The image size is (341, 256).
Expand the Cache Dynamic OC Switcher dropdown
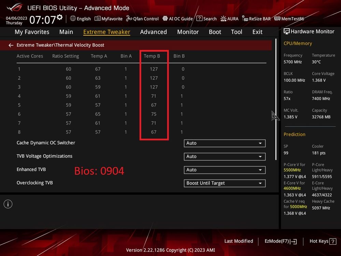click(224, 143)
